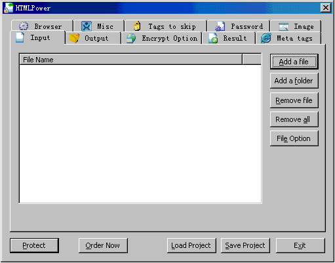Viewport: 335px width, 263px height.
Task: Start protection with Protect button
Action: pos(34,245)
